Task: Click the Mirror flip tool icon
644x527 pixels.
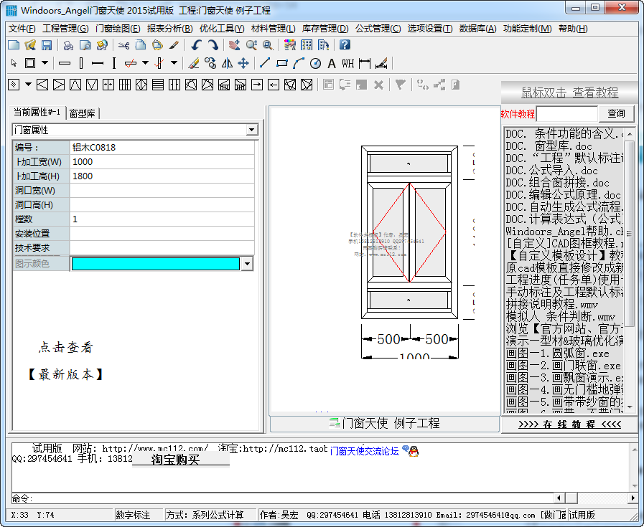Action: [228, 63]
